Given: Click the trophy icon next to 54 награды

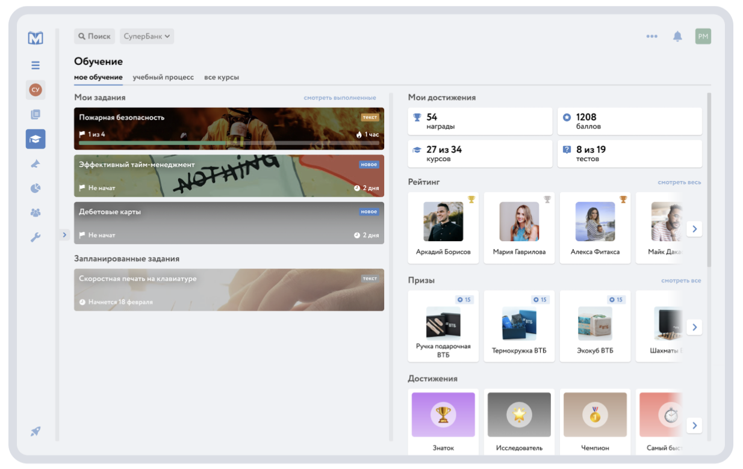Looking at the screenshot, I should [x=417, y=117].
